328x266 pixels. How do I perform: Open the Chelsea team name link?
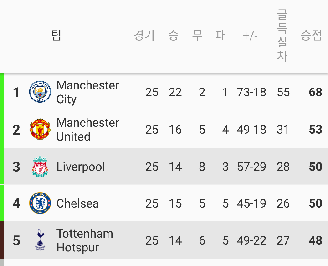[77, 203]
